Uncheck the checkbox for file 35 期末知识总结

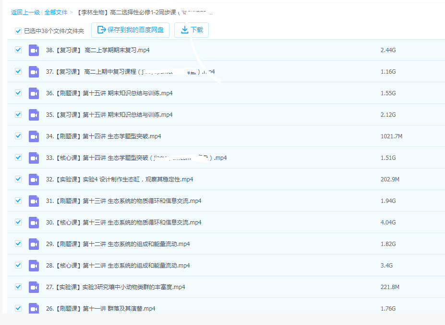(18, 114)
